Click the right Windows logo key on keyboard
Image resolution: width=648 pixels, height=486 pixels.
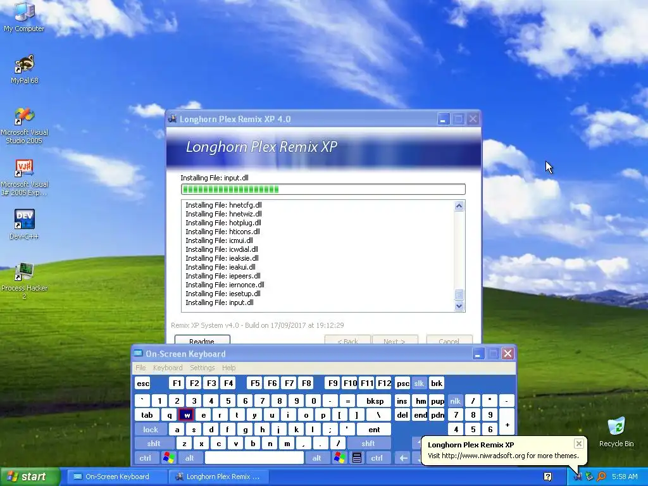pos(340,458)
